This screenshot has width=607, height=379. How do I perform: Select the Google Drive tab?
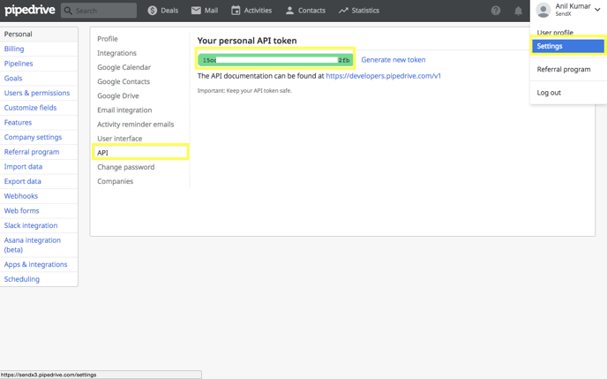pyautogui.click(x=117, y=96)
